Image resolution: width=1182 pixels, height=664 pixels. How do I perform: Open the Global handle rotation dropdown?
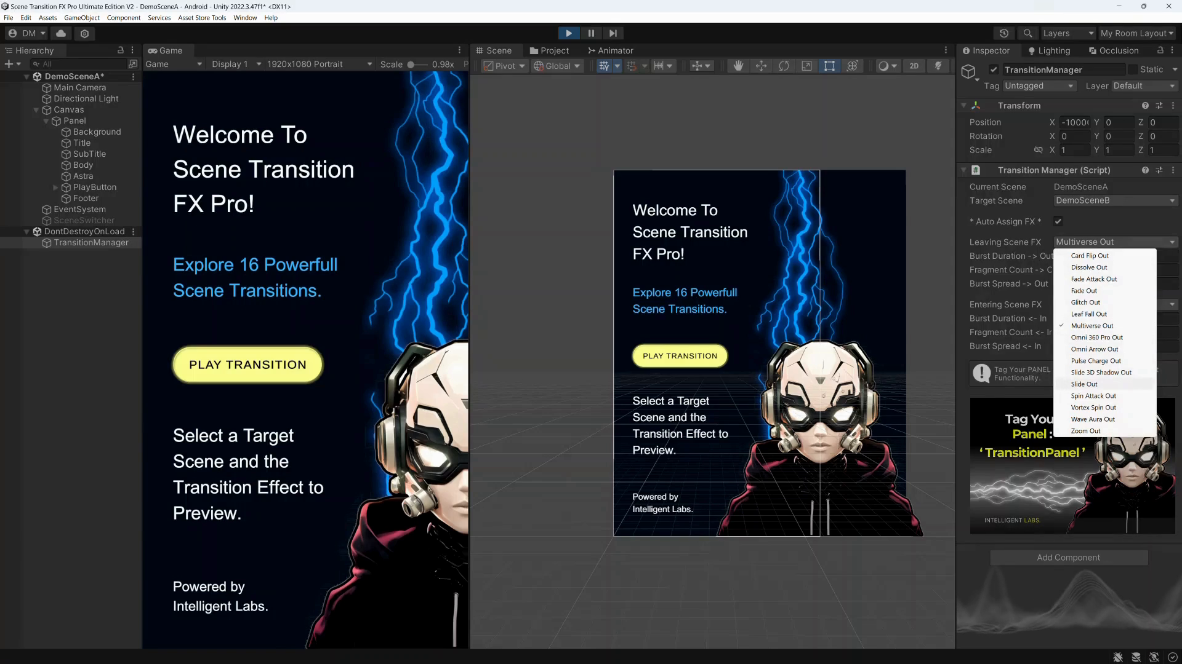(x=557, y=66)
